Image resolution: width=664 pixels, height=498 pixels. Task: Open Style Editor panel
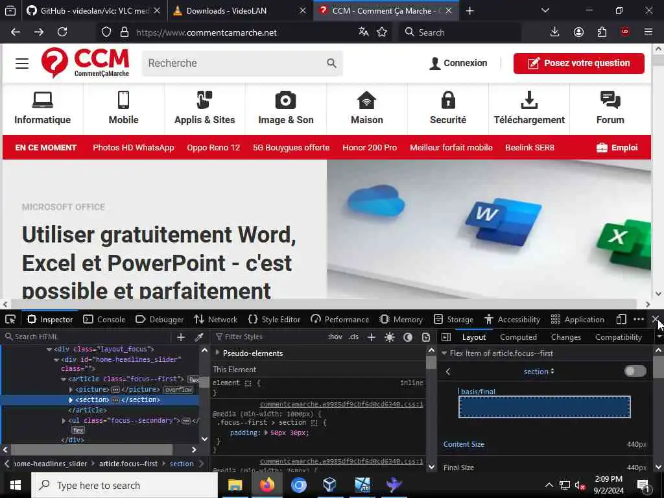274,319
